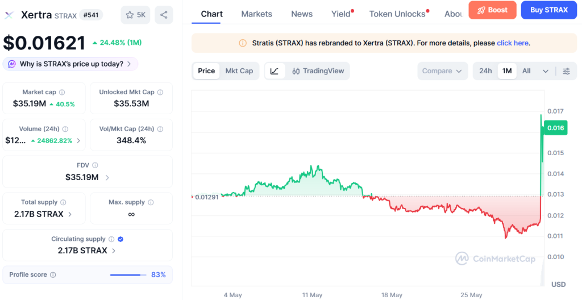582x300 pixels.
Task: Select the line chart icon
Action: (x=275, y=71)
